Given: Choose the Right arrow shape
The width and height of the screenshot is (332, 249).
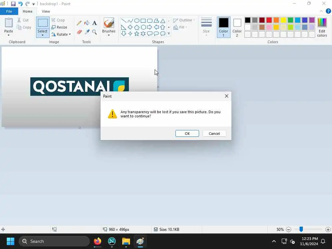Looking at the screenshot, I should [x=150, y=27].
